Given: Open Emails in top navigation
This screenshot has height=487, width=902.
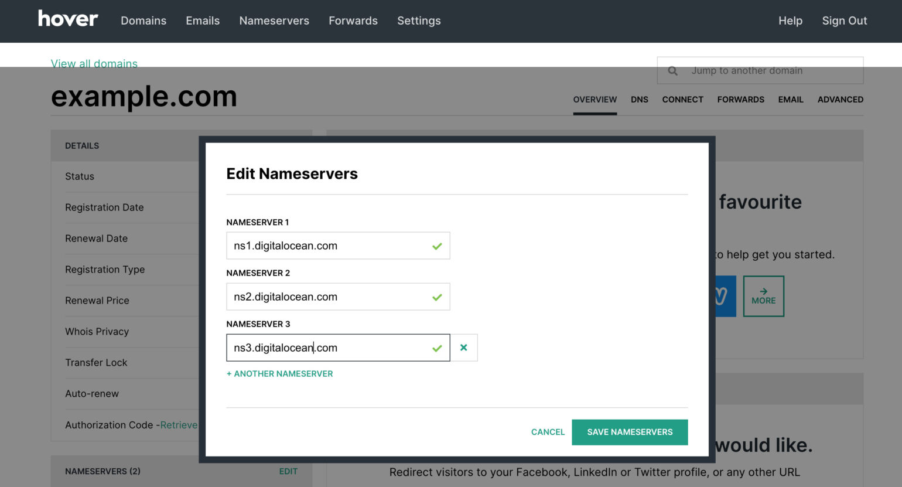Looking at the screenshot, I should [203, 21].
